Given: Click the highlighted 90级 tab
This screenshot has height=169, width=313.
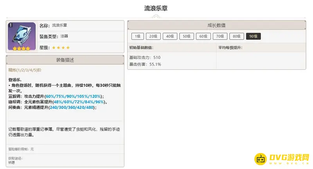Looking at the screenshot, I should tap(253, 36).
